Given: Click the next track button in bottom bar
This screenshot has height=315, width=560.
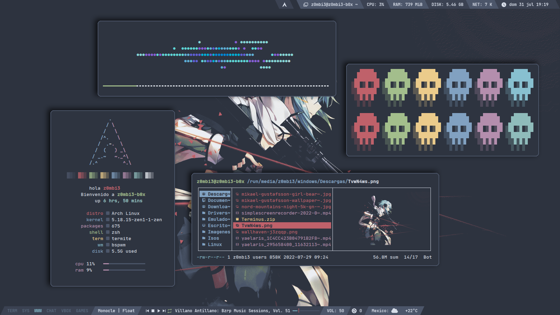Looking at the screenshot, I should (x=164, y=311).
